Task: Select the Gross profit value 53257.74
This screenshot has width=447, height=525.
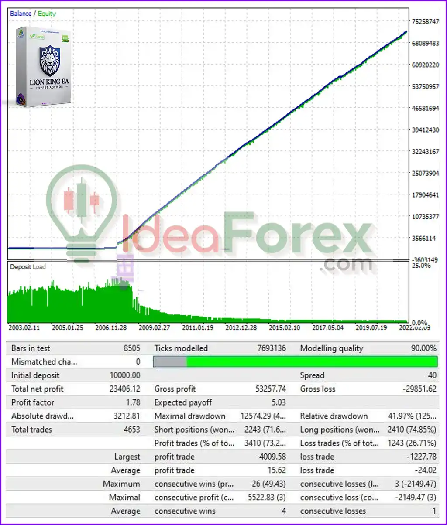Action: [271, 389]
